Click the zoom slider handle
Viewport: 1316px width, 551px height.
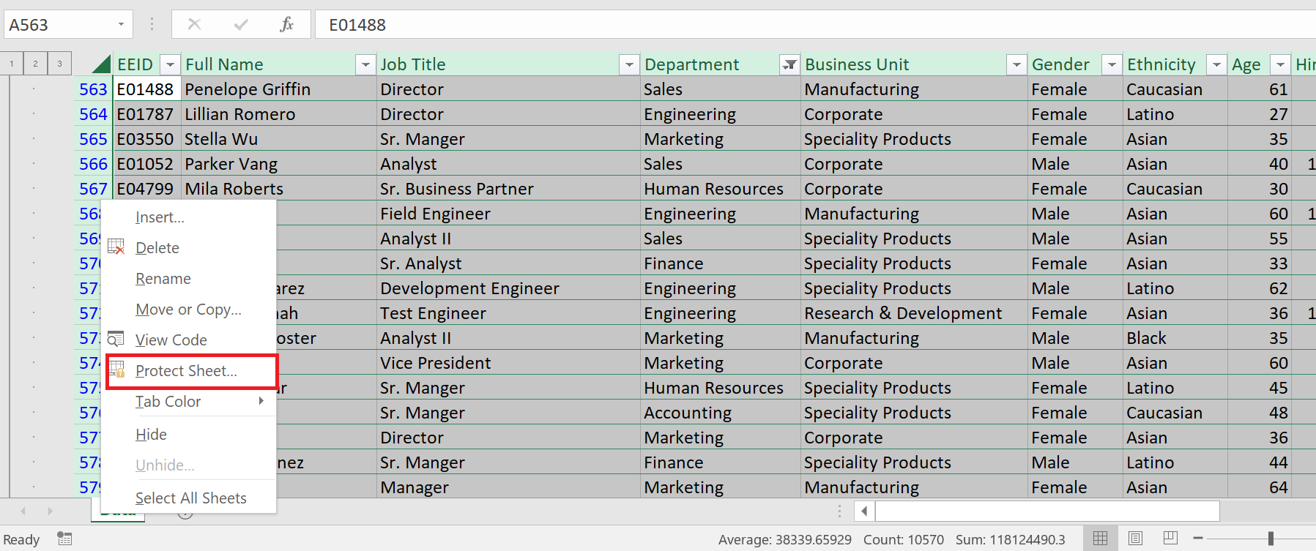(x=1271, y=539)
